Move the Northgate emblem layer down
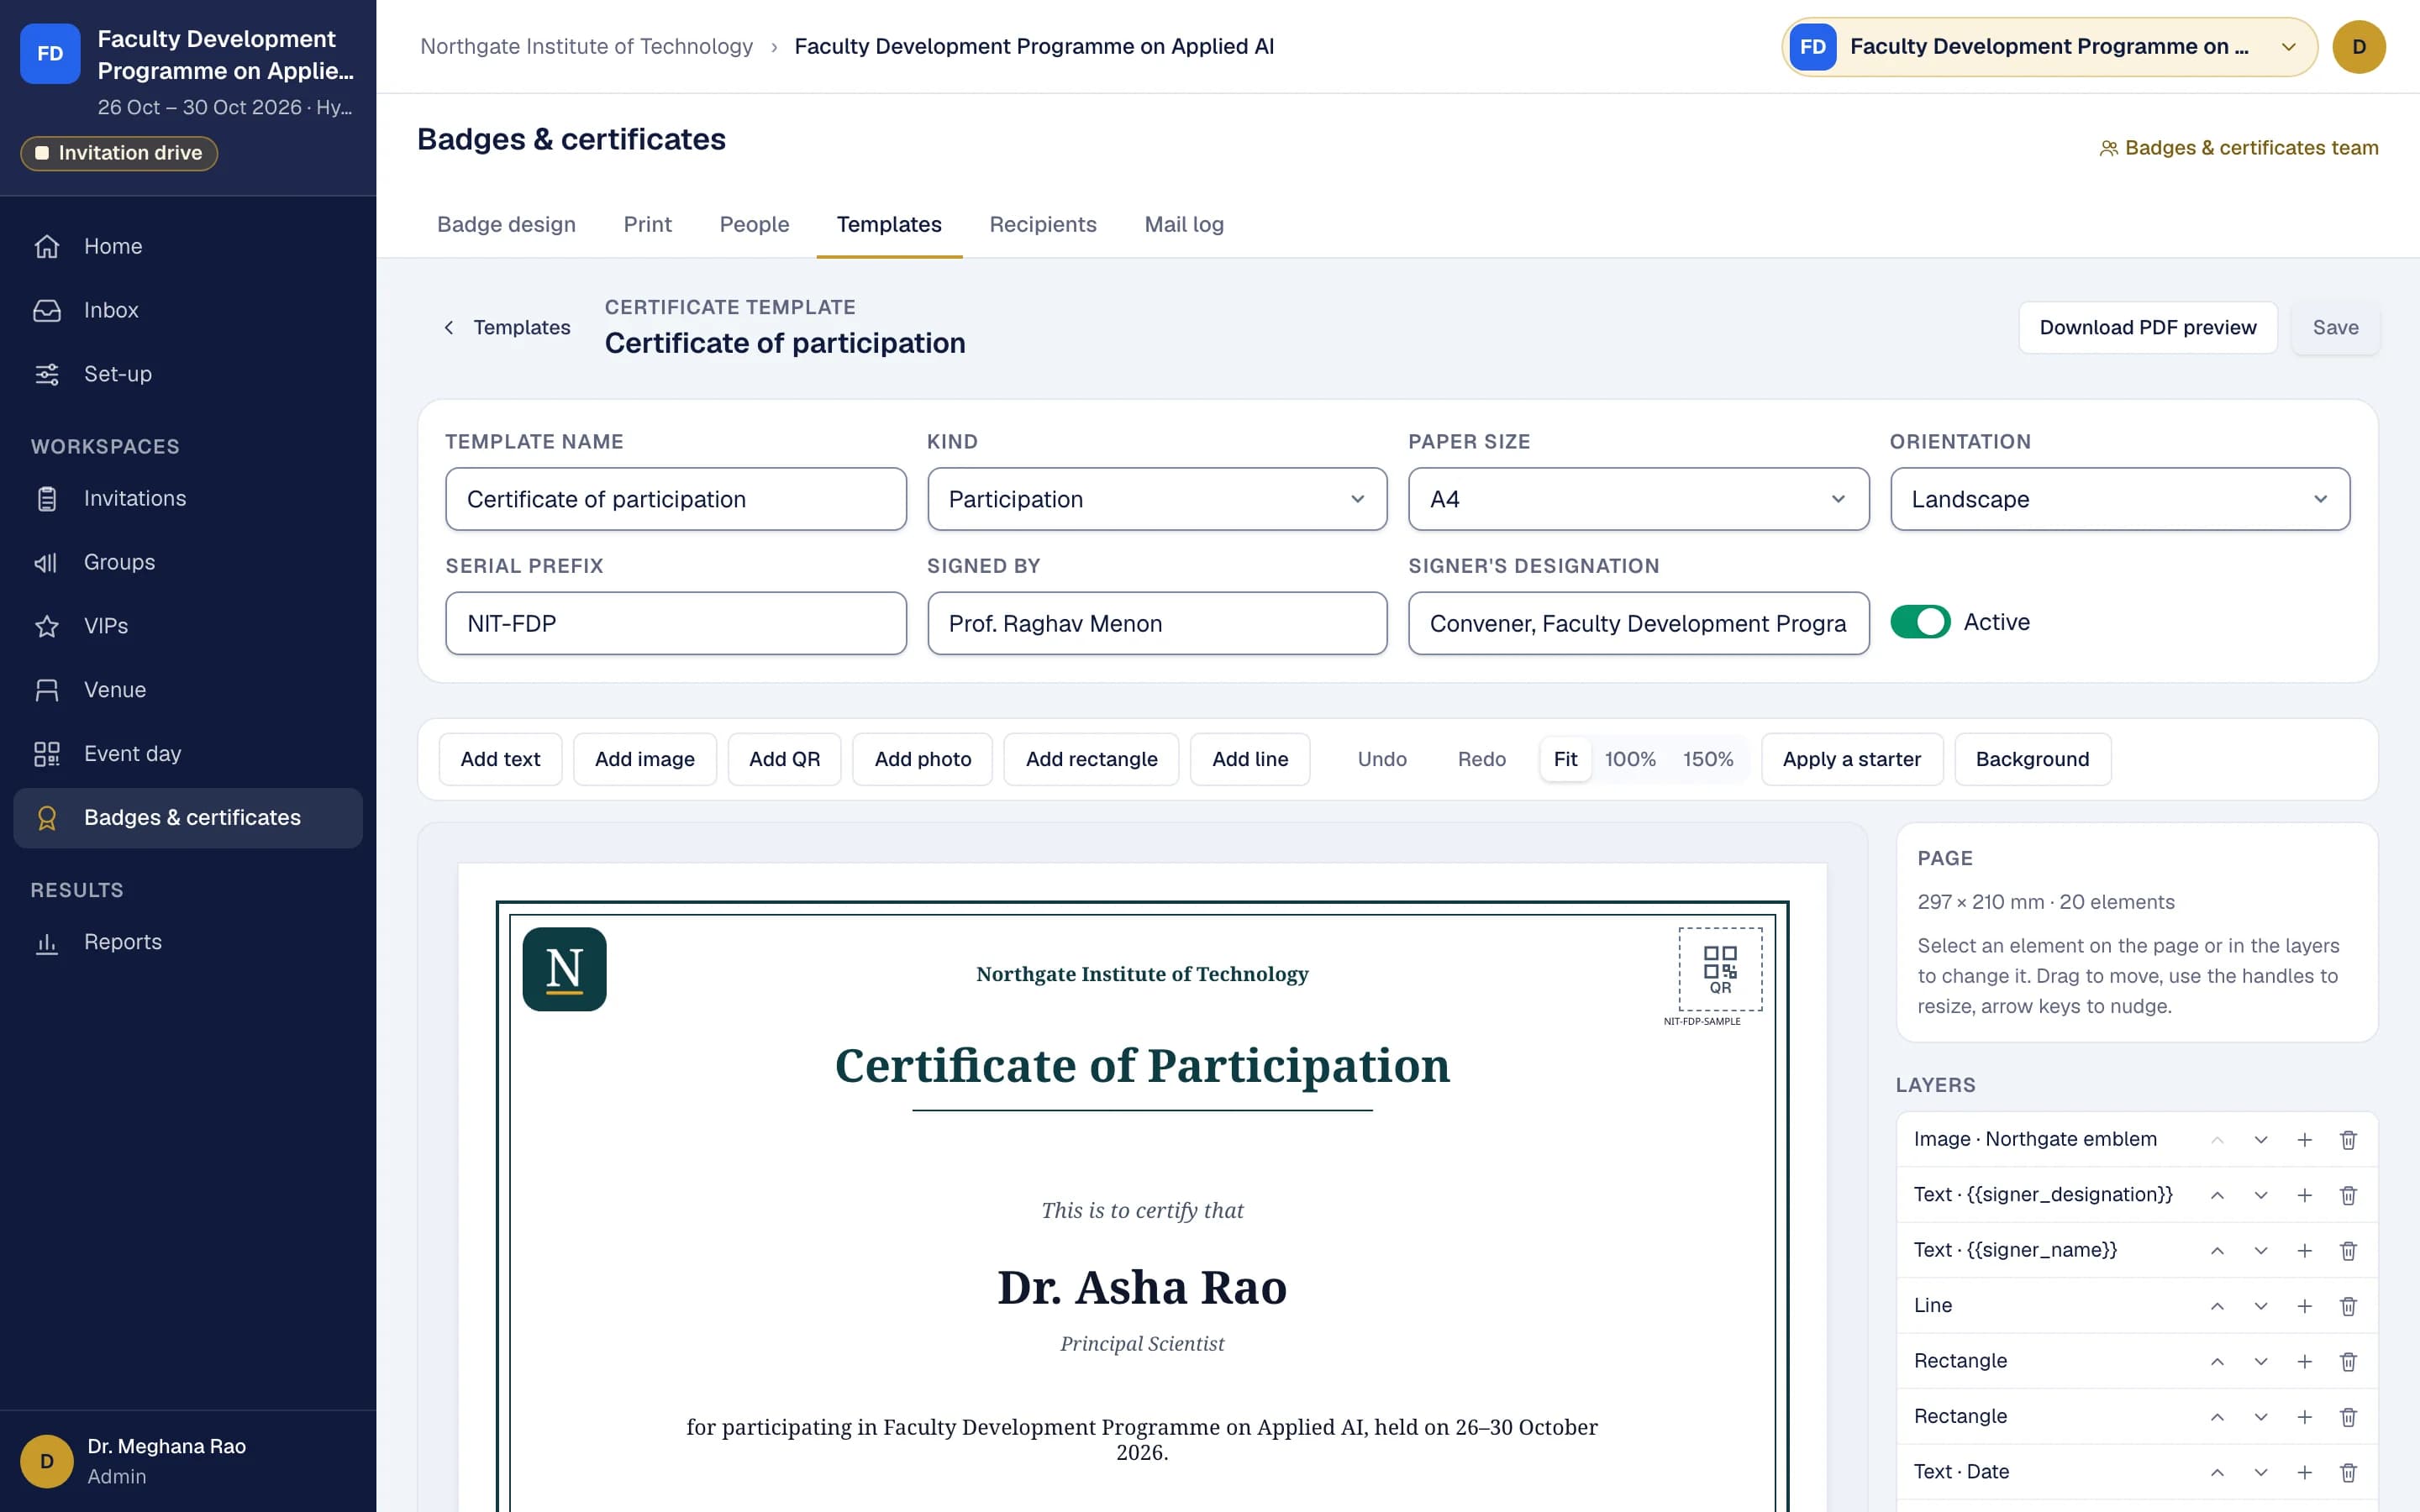 2261,1140
